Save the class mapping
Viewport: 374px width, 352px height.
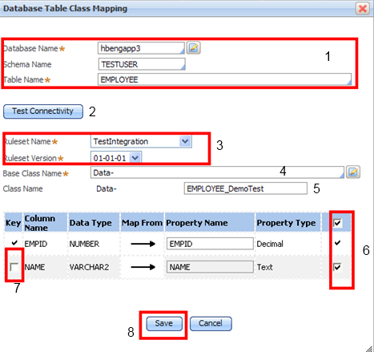click(164, 323)
